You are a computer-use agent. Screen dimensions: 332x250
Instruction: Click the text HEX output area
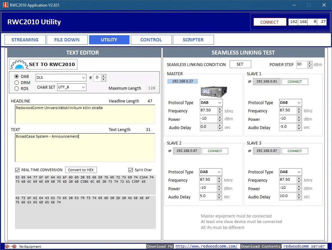tap(85, 212)
